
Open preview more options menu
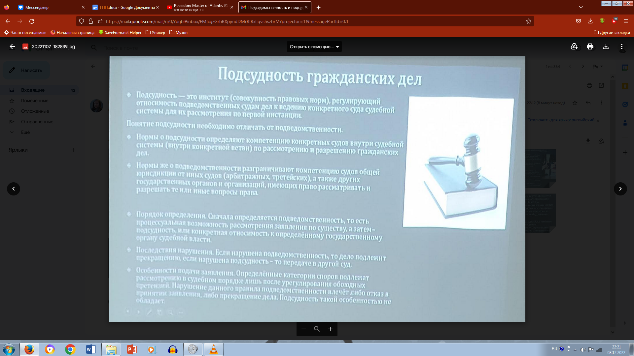(622, 46)
